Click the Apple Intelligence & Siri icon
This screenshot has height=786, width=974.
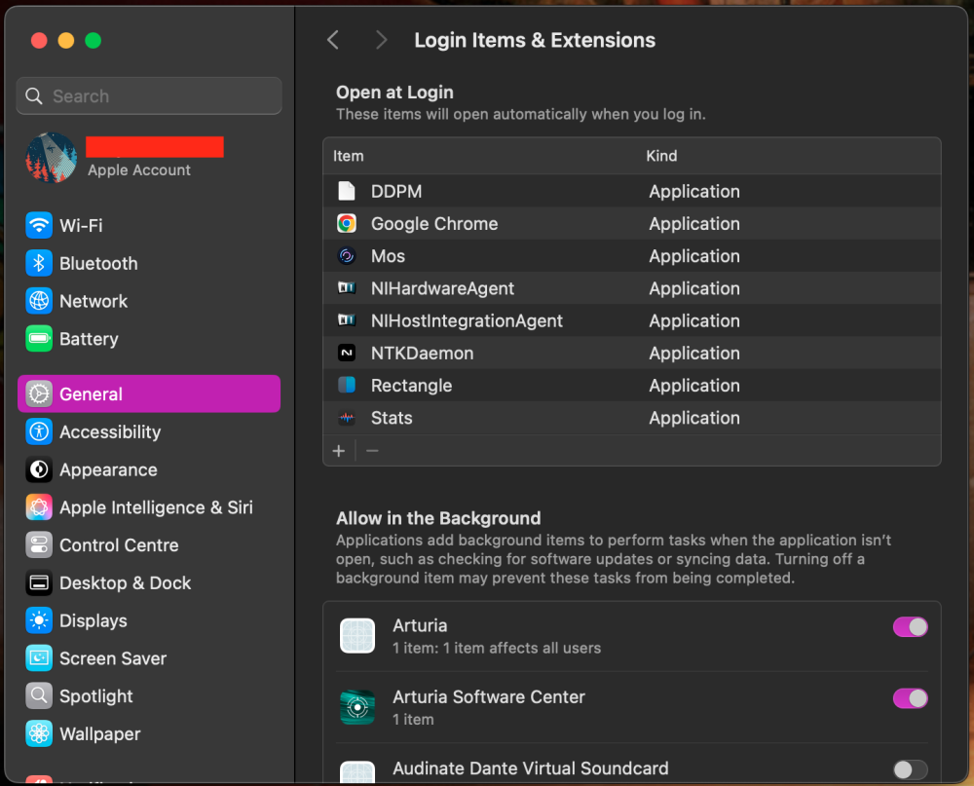tap(39, 507)
